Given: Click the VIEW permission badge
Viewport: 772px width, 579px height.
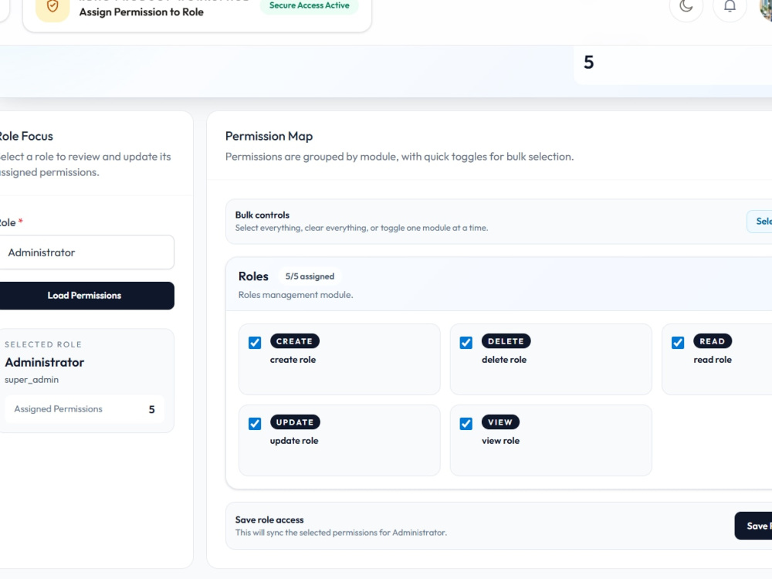Looking at the screenshot, I should click(x=500, y=422).
